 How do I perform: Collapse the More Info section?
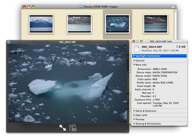[134, 65]
